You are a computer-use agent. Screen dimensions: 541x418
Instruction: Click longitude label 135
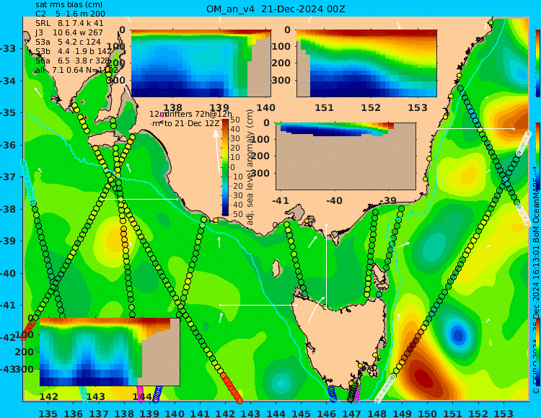[x=48, y=413]
